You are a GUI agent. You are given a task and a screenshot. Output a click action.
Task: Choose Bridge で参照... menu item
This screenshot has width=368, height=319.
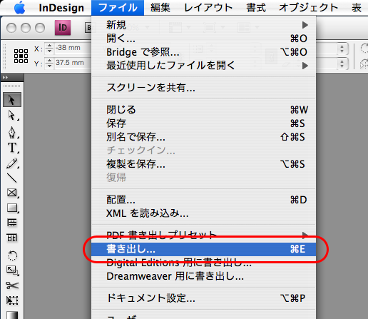point(204,52)
